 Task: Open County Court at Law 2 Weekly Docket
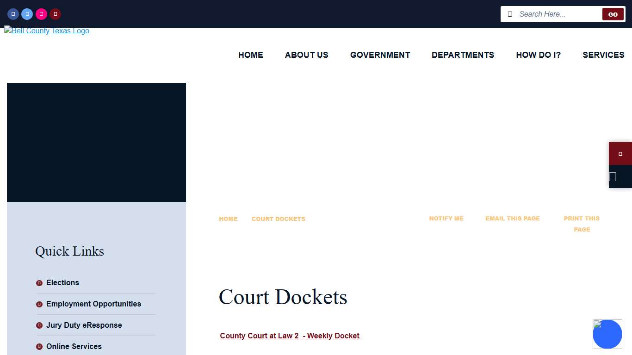coord(290,336)
